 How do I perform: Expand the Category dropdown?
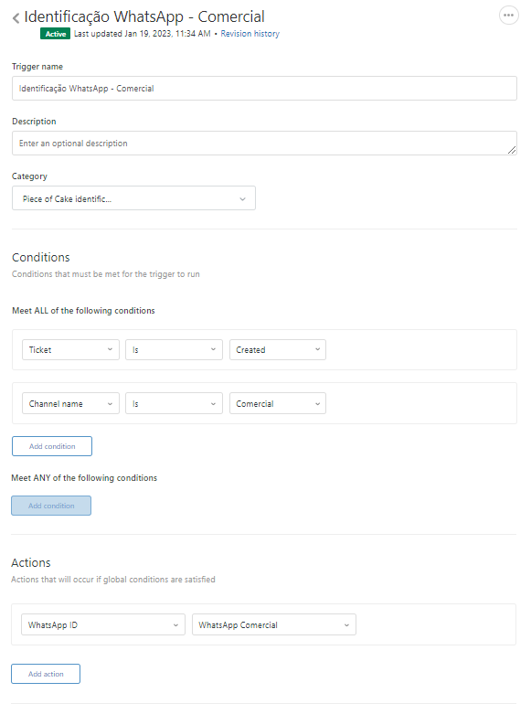tap(133, 198)
